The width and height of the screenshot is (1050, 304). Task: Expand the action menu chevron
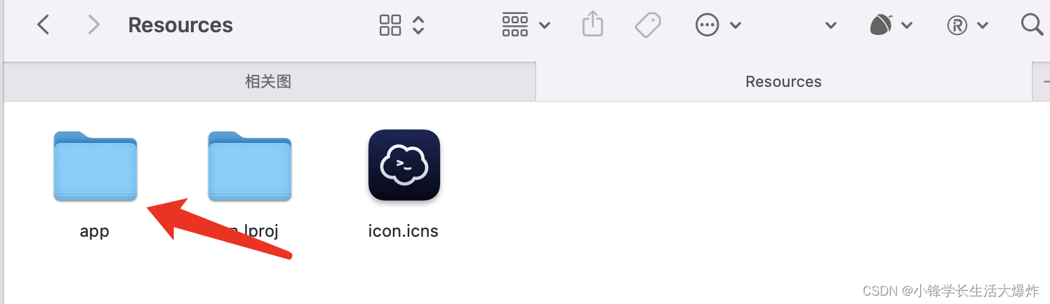(x=736, y=26)
